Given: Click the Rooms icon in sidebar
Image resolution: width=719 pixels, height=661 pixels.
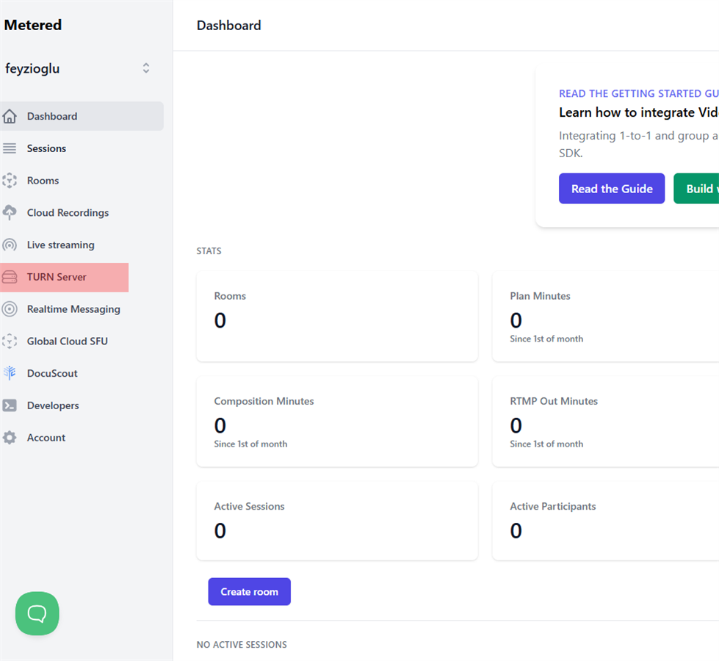Looking at the screenshot, I should click(x=10, y=180).
